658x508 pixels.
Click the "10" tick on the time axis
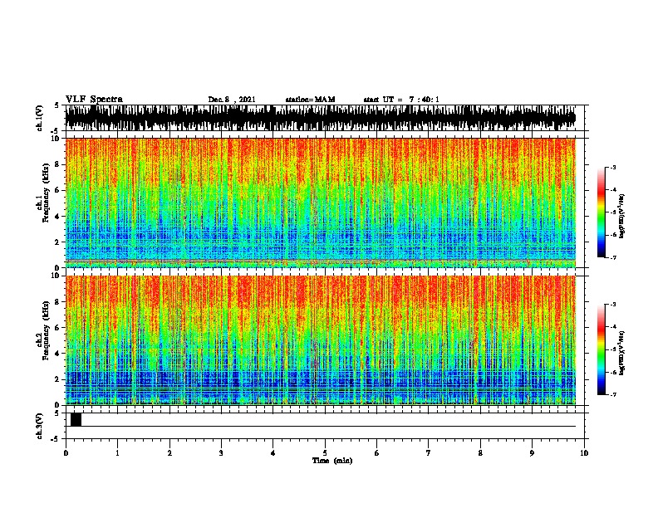point(584,453)
